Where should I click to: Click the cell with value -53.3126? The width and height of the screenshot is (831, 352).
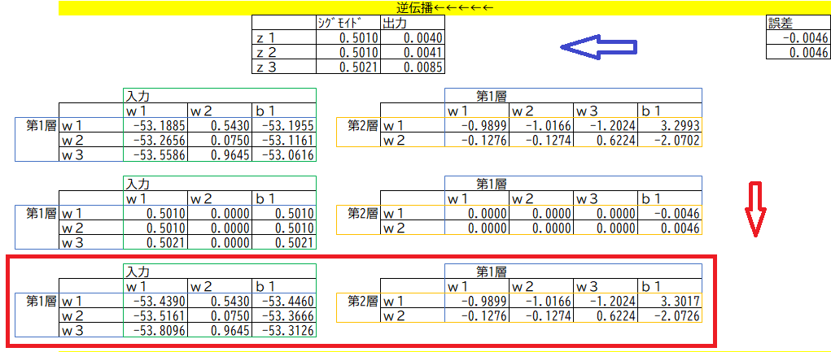284,330
